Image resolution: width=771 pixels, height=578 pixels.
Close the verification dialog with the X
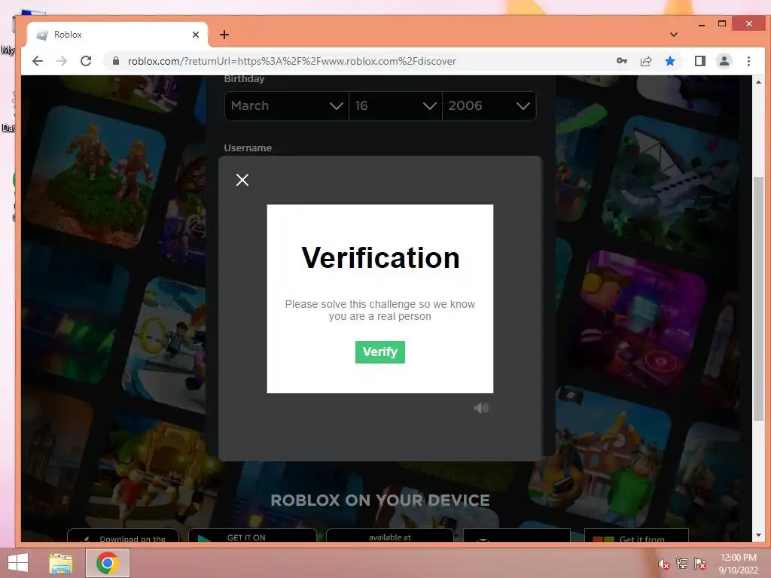tap(242, 180)
